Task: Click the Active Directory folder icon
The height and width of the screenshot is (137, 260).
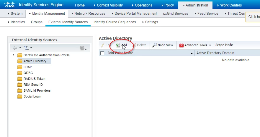Action: click(20, 61)
